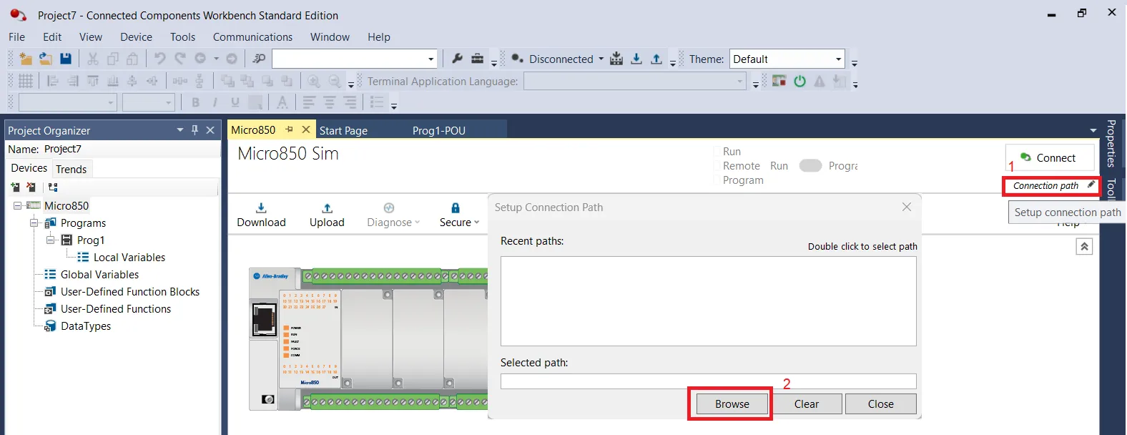1127x435 pixels.
Task: Click the flash firmware icon beside Disconnected
Action: pyautogui.click(x=616, y=59)
